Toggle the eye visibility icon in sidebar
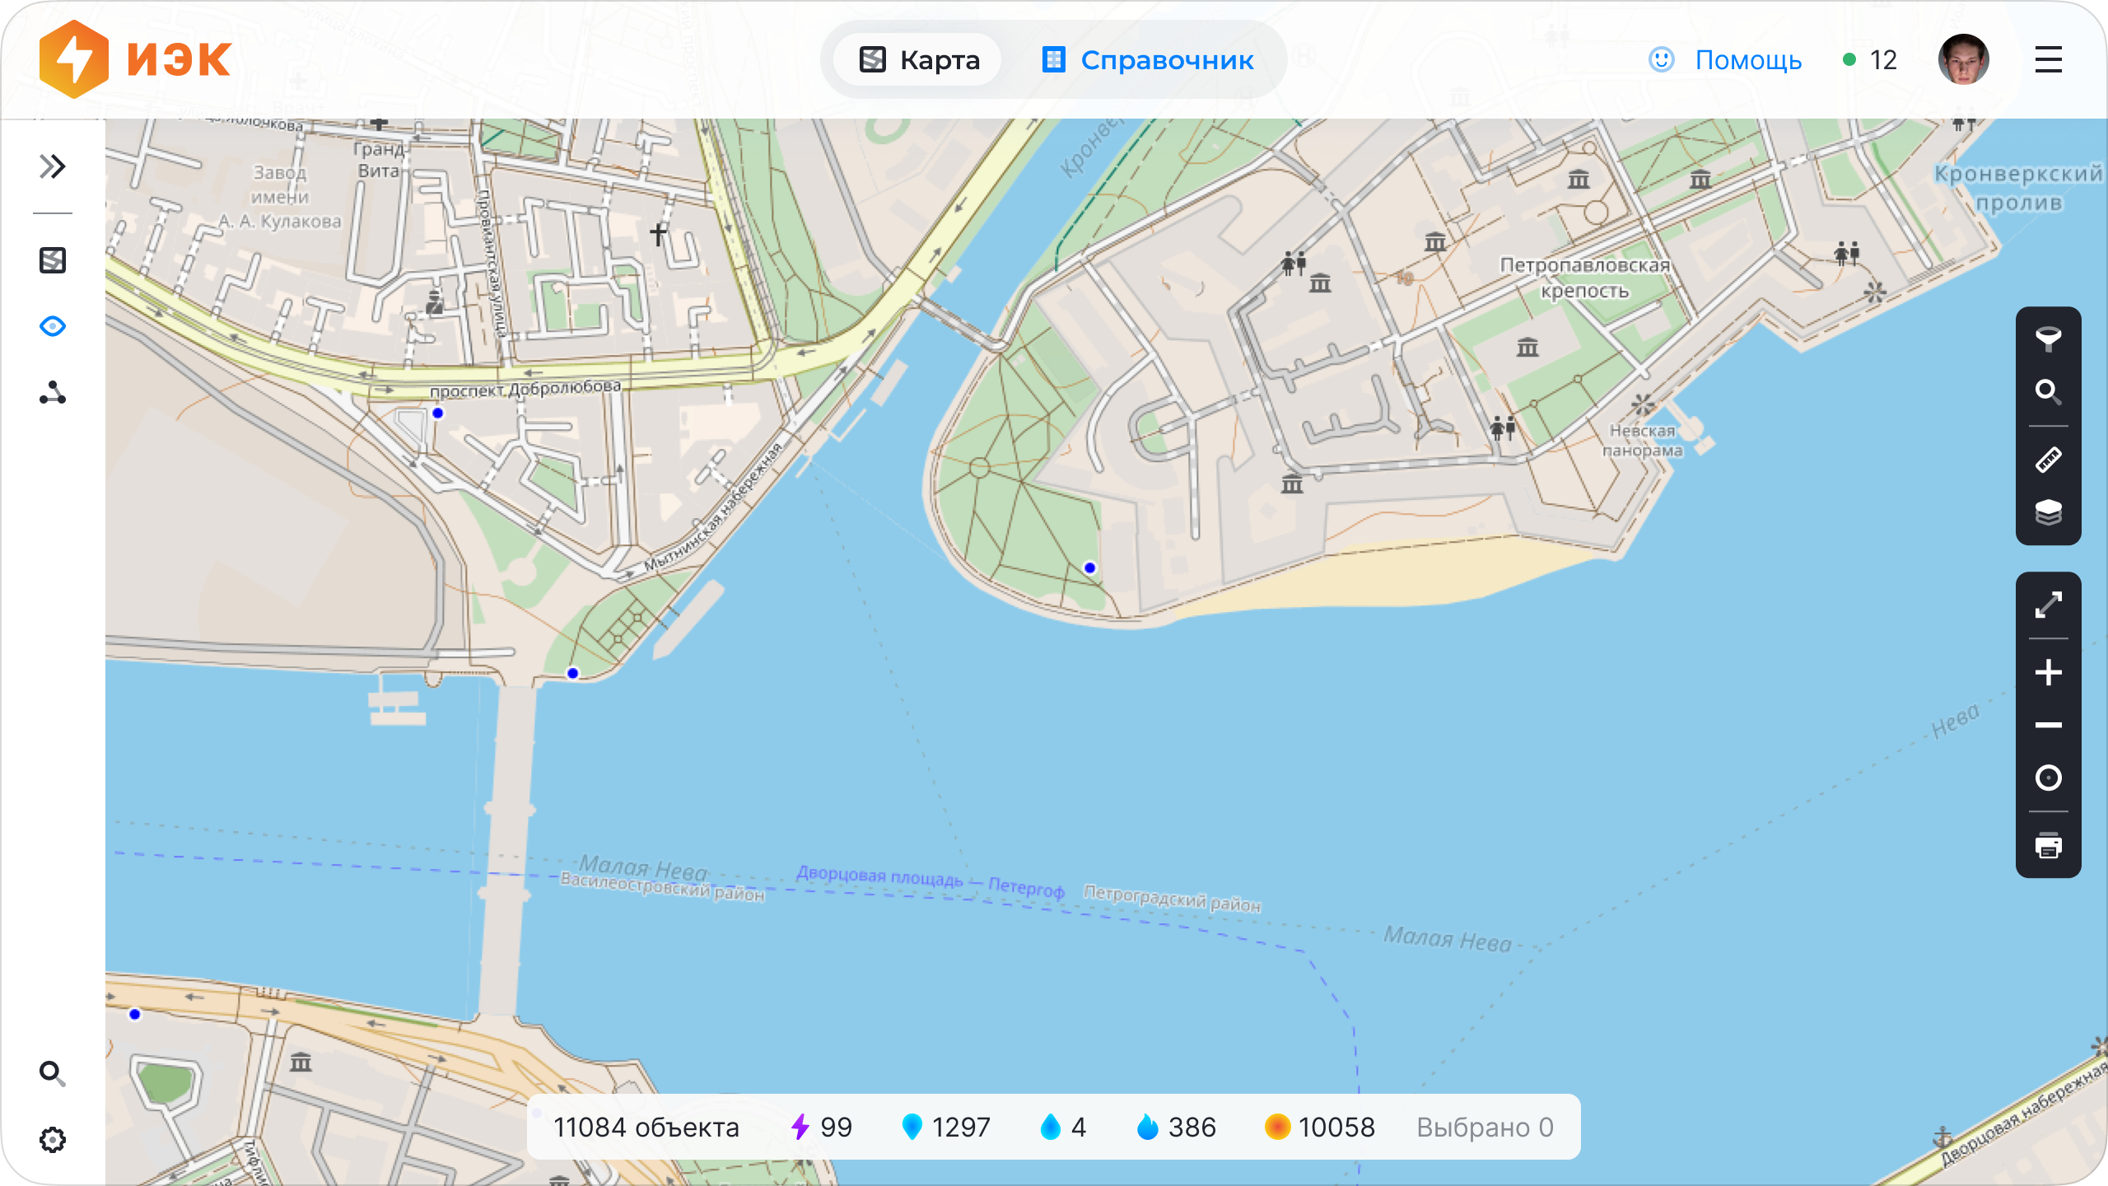 click(53, 326)
